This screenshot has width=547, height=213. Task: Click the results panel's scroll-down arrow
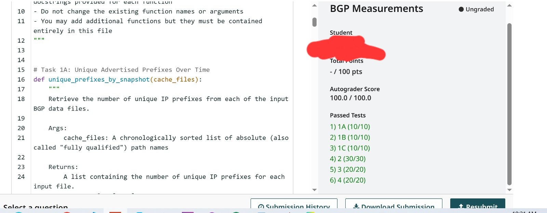[x=509, y=190]
